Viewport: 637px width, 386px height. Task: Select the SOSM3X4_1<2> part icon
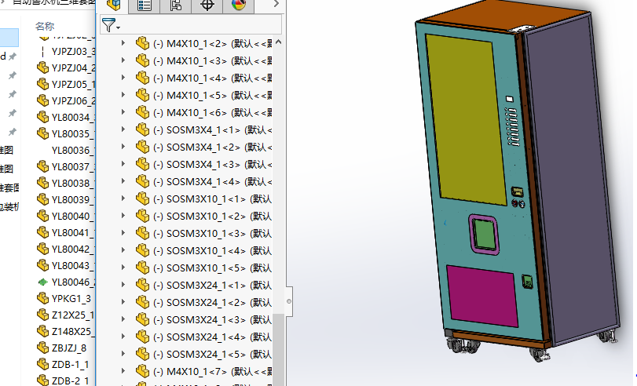point(143,147)
